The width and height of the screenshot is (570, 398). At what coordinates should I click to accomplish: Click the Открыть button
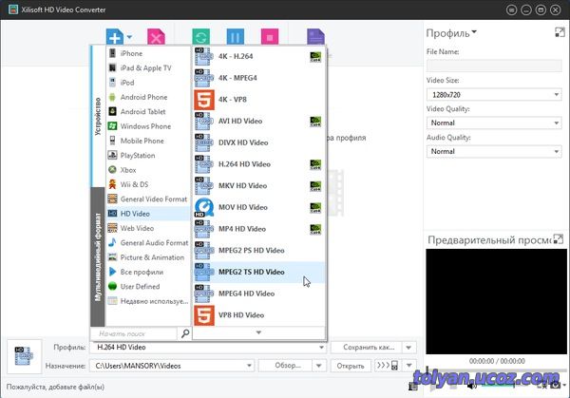pos(351,366)
